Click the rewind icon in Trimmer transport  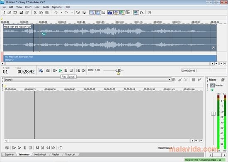48,148
